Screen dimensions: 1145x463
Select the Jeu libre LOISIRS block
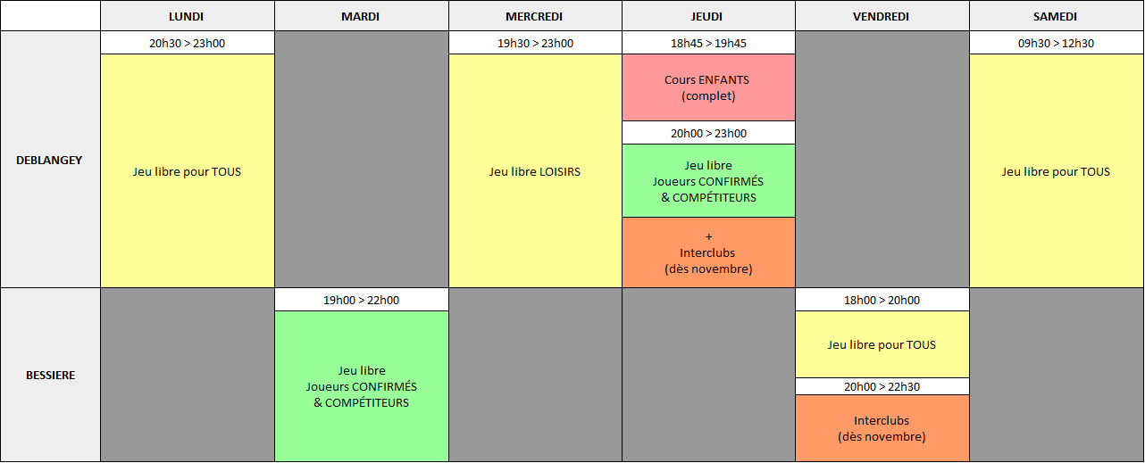[x=535, y=171]
